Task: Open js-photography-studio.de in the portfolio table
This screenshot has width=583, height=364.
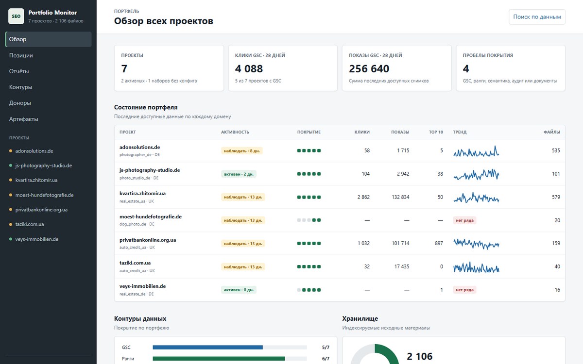Action: (x=150, y=170)
